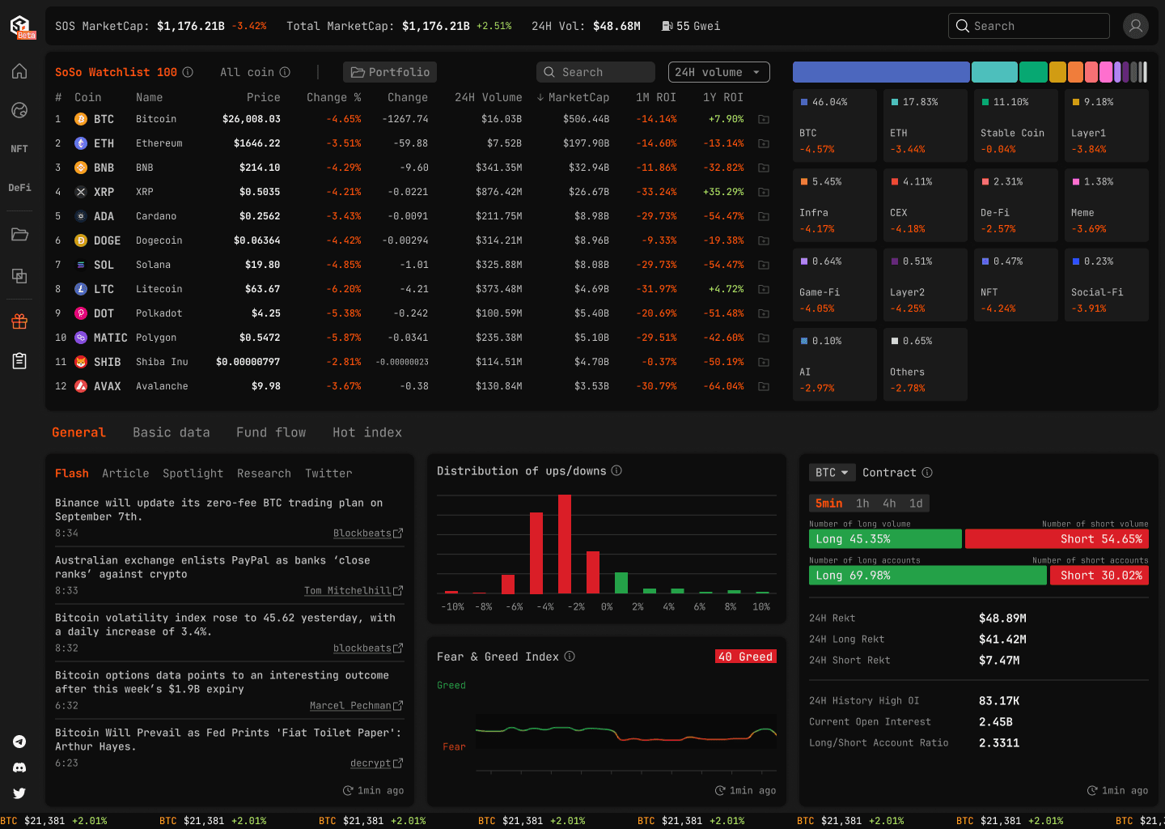Add DOT row to portfolio folder
This screenshot has height=829, width=1165.
[763, 313]
